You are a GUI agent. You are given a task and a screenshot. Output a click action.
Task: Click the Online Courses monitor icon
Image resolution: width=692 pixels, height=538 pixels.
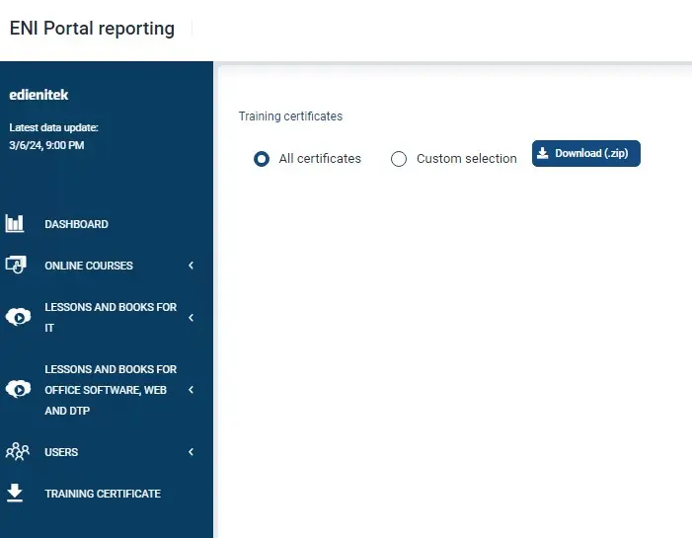(15, 265)
